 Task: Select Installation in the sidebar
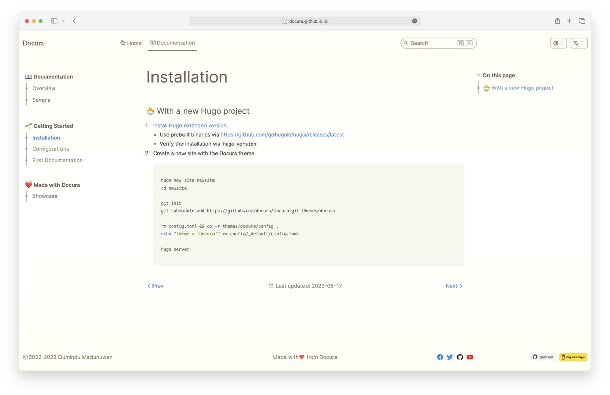(46, 138)
